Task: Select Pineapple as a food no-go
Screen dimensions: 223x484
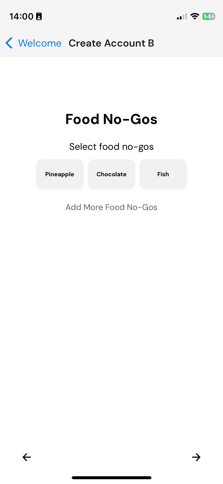Action: 60,174
